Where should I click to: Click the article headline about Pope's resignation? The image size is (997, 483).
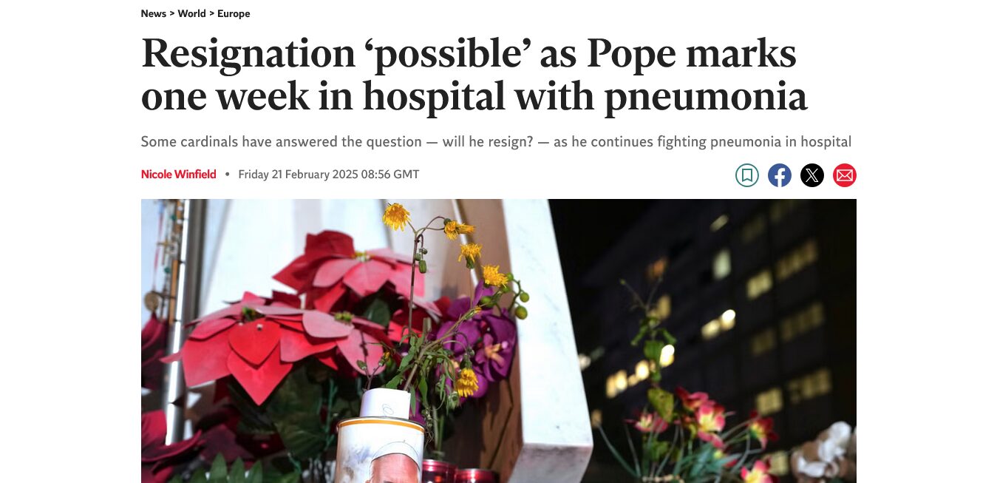coord(474,75)
